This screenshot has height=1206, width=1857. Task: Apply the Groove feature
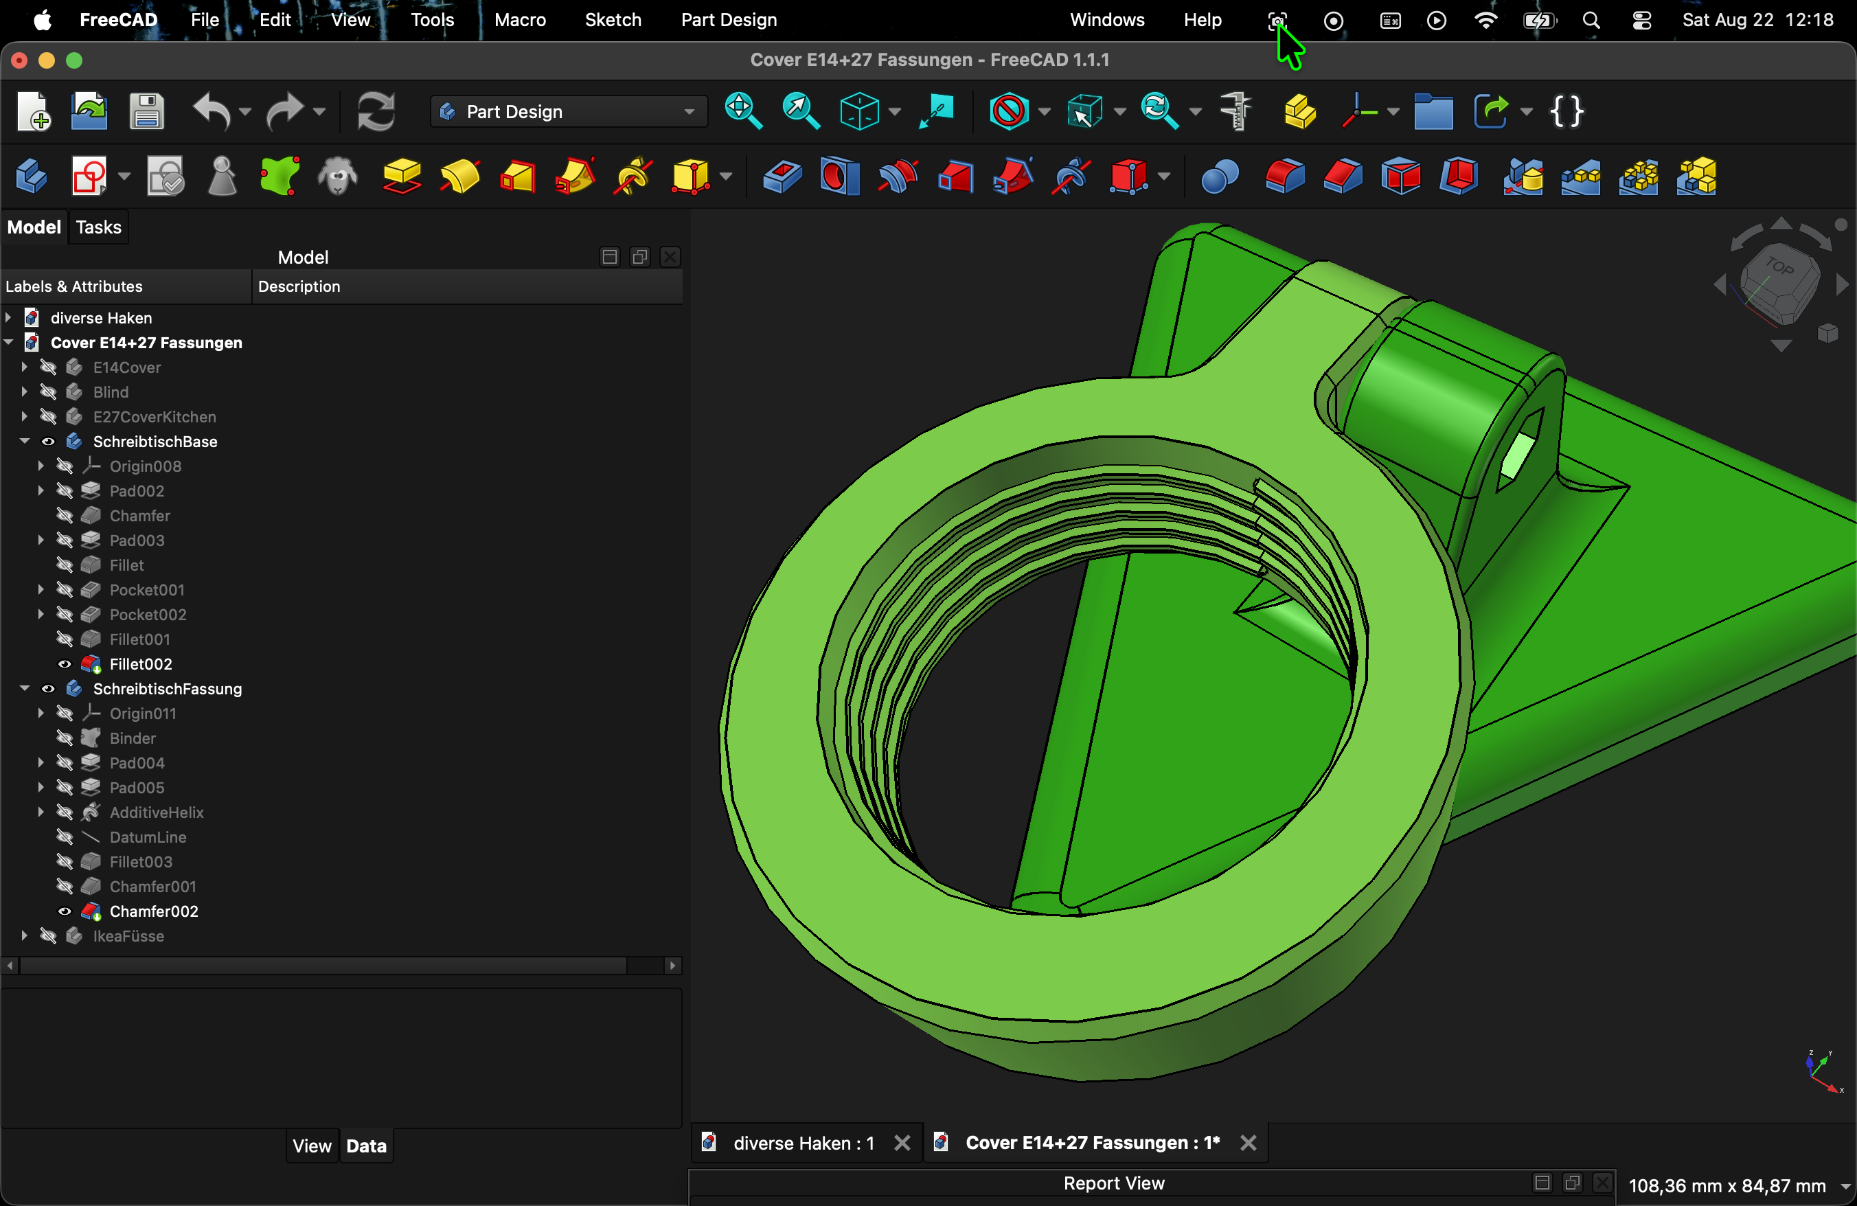click(x=898, y=177)
